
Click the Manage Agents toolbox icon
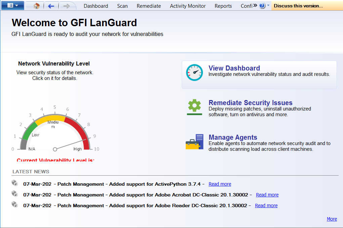195,142
